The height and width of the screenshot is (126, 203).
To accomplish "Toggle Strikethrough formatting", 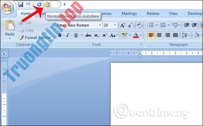I will (x=88, y=35).
